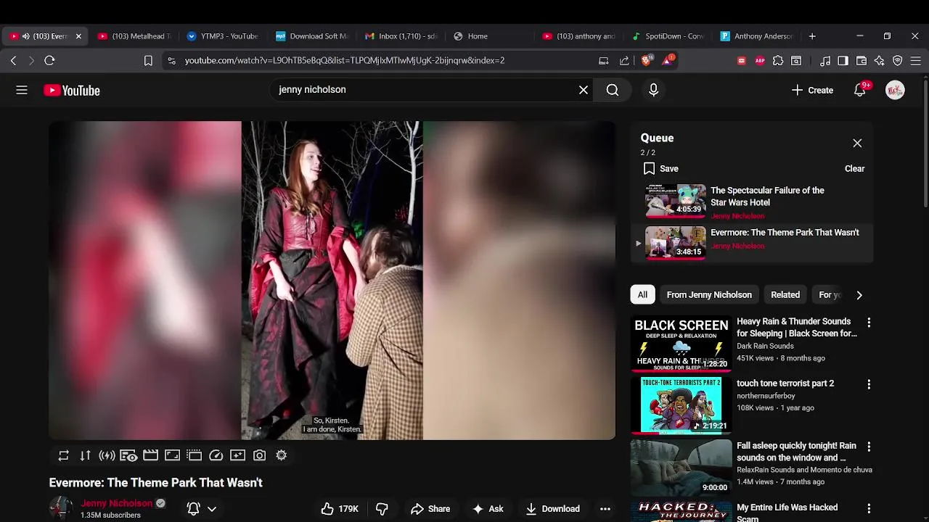
Task: Select From Jenny Nicholson chip
Action: point(709,295)
